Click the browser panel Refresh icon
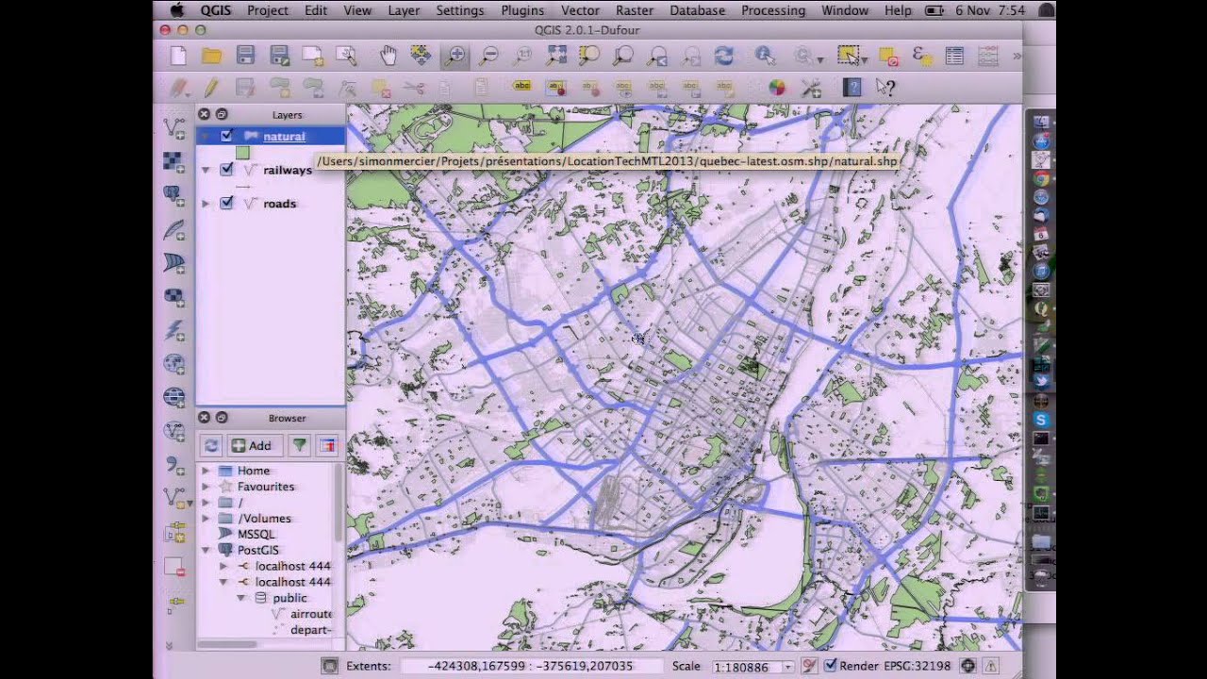Viewport: 1207px width, 679px height. tap(211, 445)
